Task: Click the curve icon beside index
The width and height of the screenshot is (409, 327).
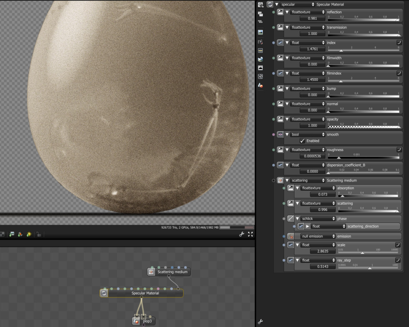Action: point(280,42)
